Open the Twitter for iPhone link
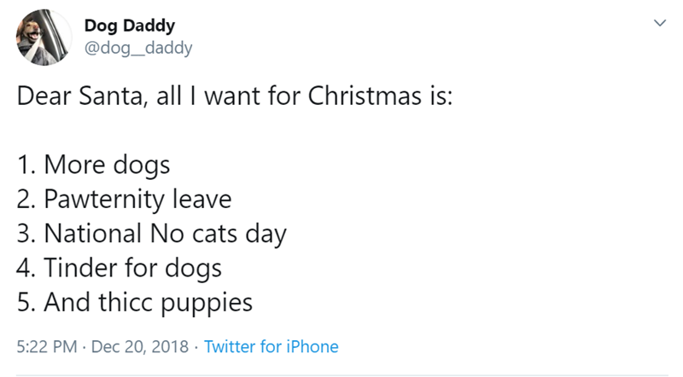This screenshot has height=377, width=683. [271, 346]
